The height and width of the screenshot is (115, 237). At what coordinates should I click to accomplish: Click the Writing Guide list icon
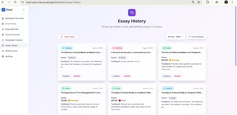(x=3, y=51)
